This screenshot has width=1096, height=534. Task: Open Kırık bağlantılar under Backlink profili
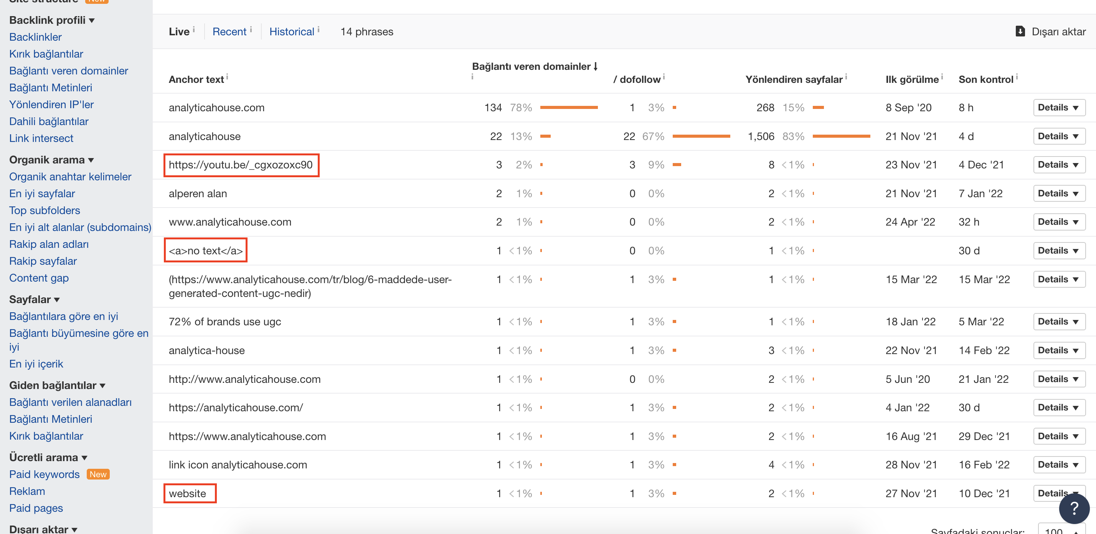click(x=46, y=54)
